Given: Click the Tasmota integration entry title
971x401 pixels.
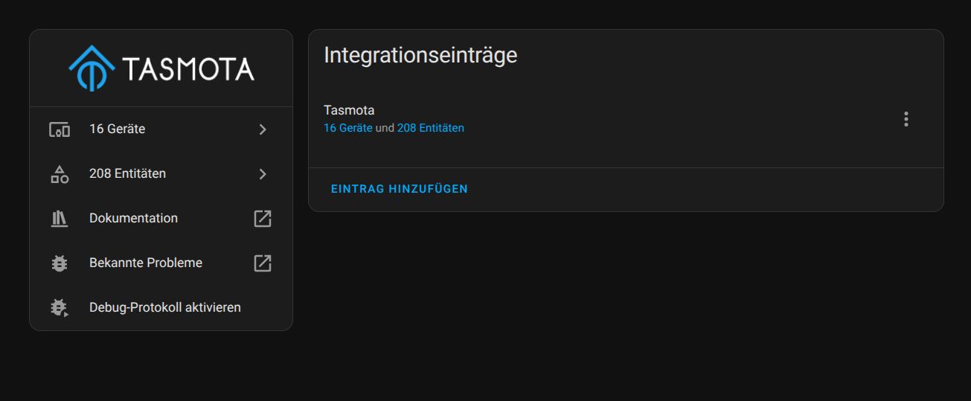Looking at the screenshot, I should click(349, 111).
